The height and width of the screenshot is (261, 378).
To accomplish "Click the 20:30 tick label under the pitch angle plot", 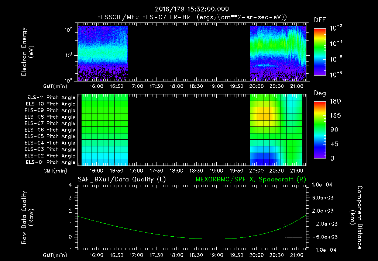I will [x=276, y=171].
